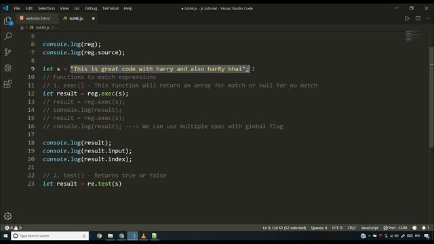Switch to VS Code taskbar icon
Viewport: 434px width, 244px height.
point(133,236)
